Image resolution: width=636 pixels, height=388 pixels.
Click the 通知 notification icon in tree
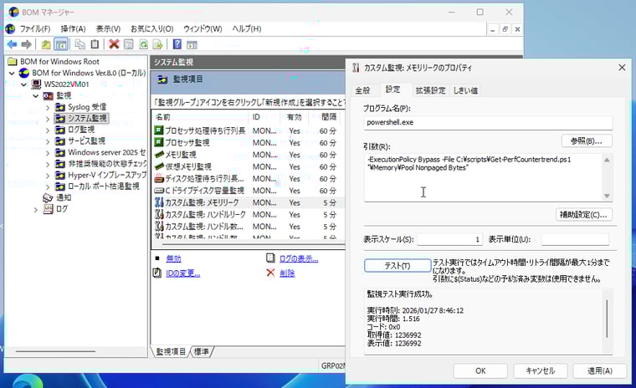(48, 197)
